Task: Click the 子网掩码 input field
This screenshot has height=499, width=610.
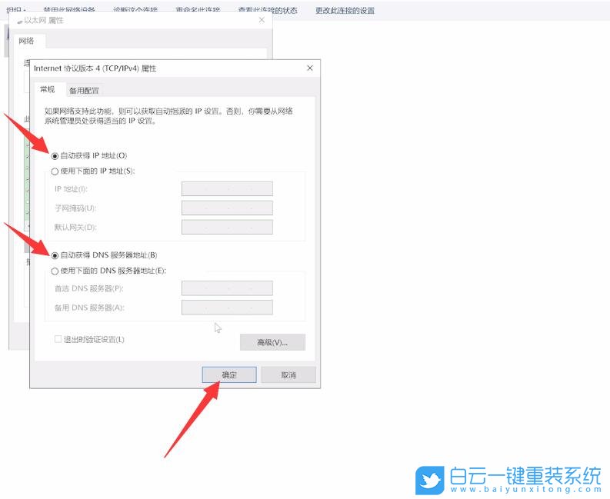Action: coord(227,208)
